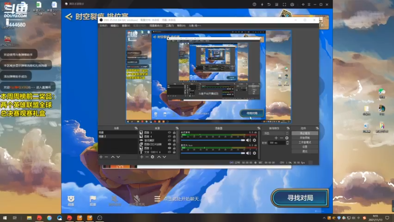394x222 pixels.
Task: Toggle the muted microphone icon in the game lobby
Action: (137, 200)
